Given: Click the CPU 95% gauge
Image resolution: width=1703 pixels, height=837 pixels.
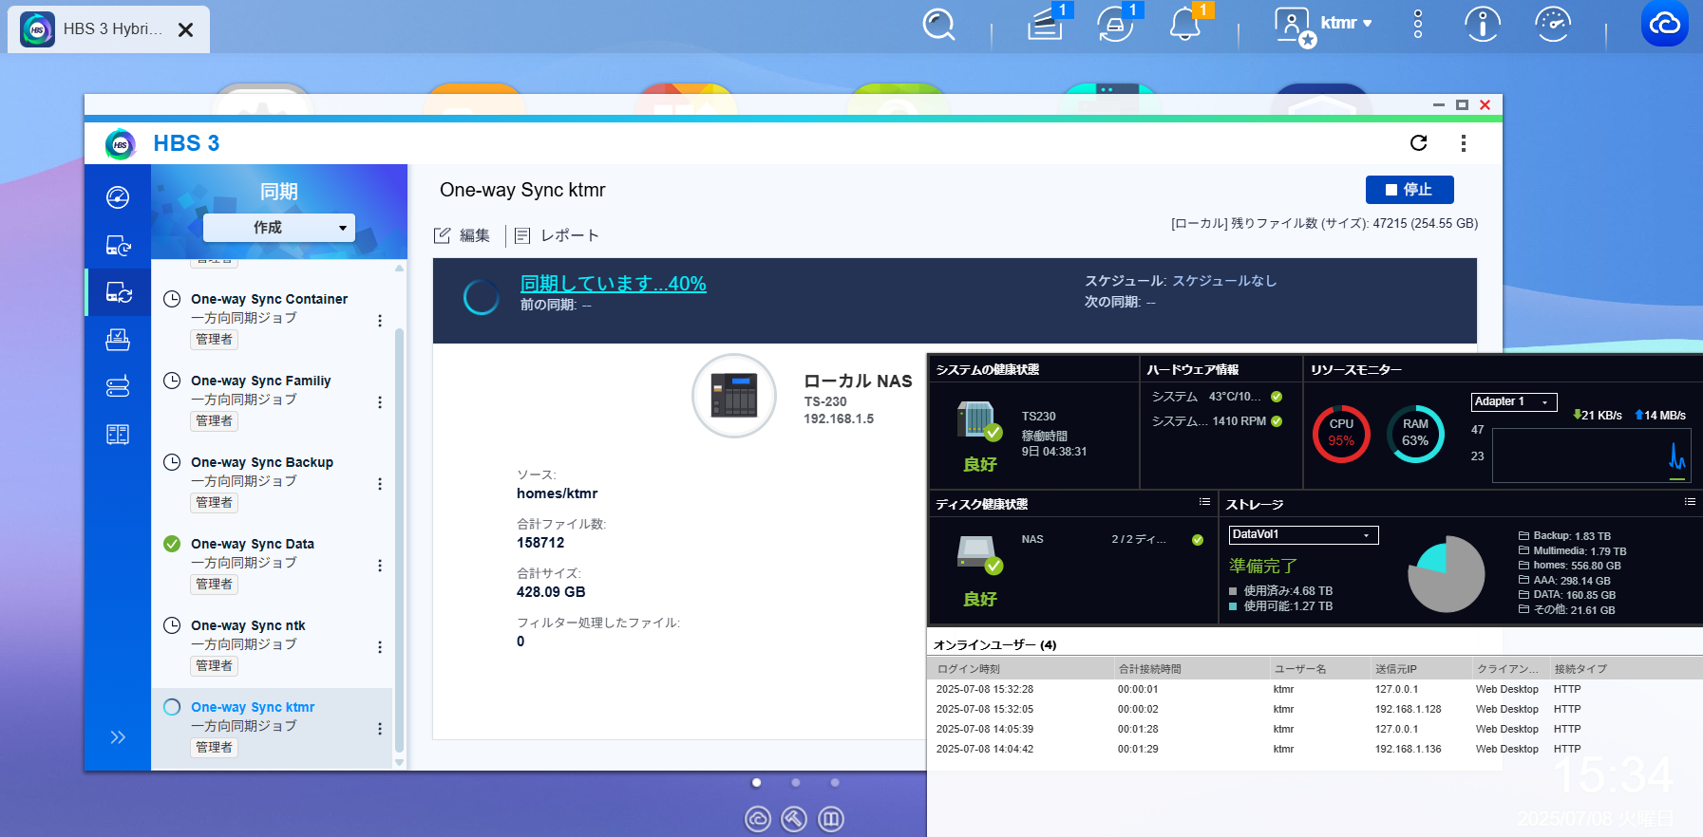Looking at the screenshot, I should [x=1341, y=434].
